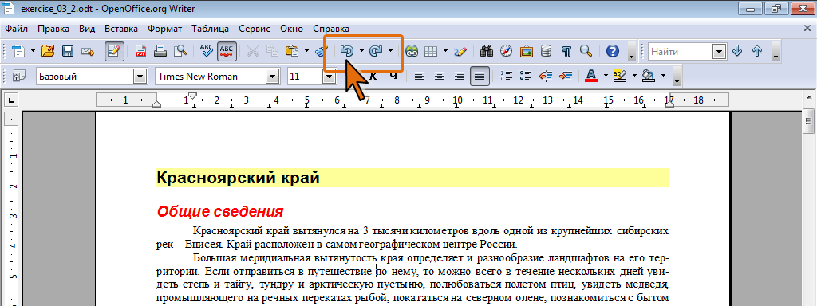
Task: Select the Format Paintbrush tool
Action: [322, 51]
